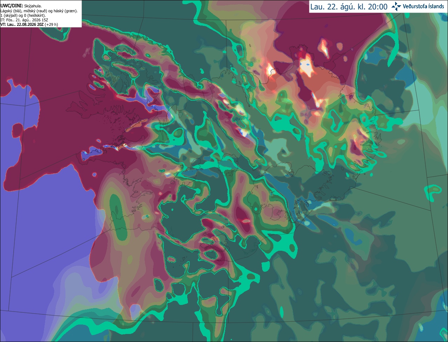Select the green oval patch over southwest coast
This screenshot has width=448, height=342.
point(115,217)
